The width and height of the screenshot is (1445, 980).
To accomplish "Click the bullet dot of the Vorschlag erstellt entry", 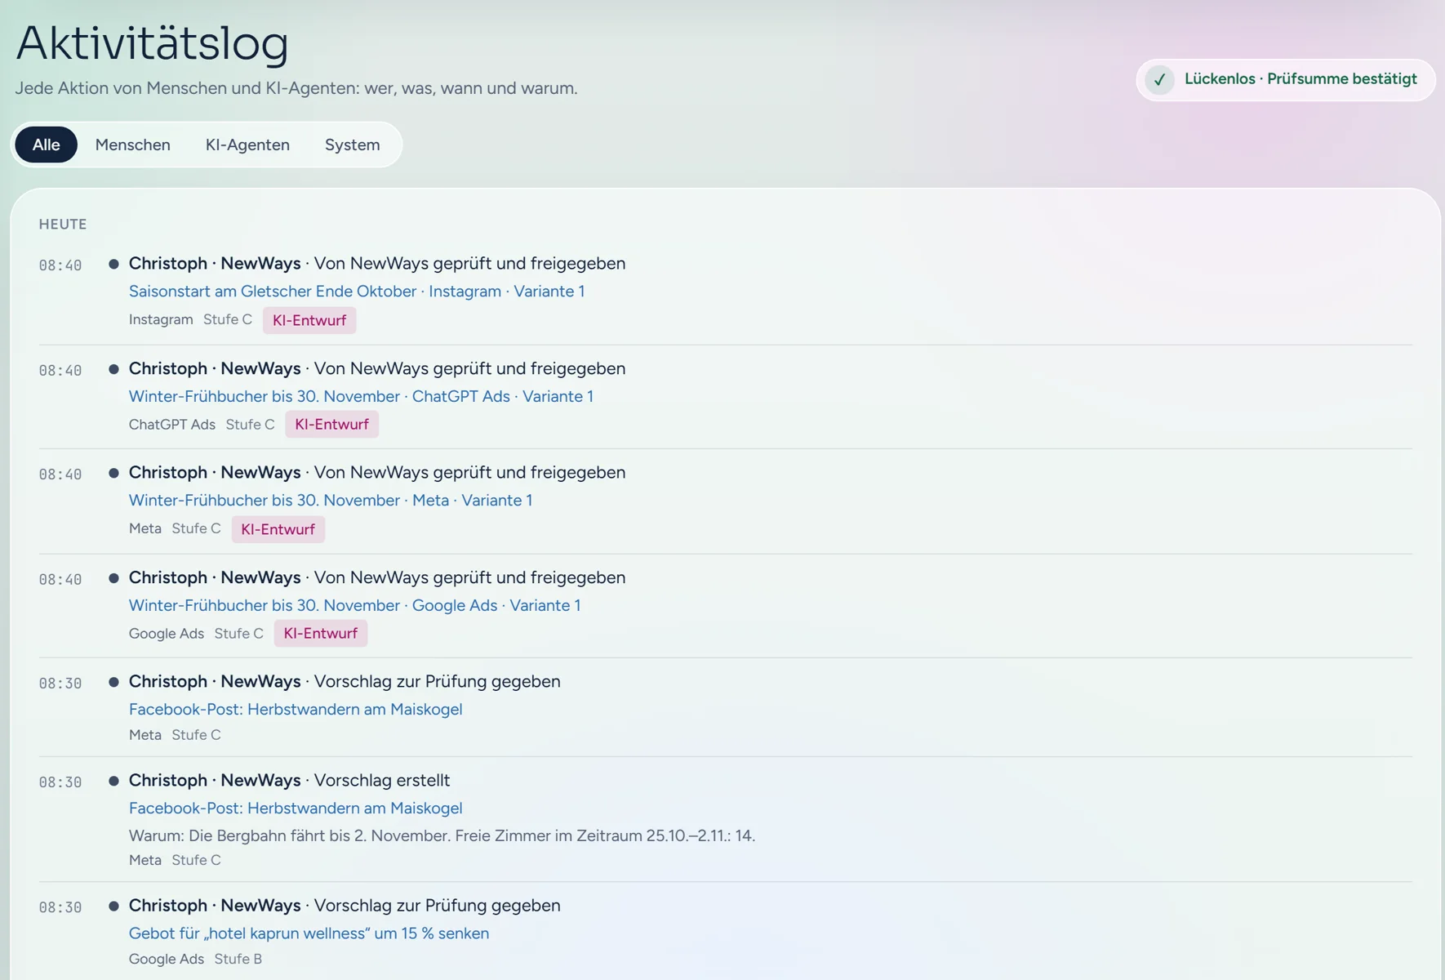I will click(114, 781).
